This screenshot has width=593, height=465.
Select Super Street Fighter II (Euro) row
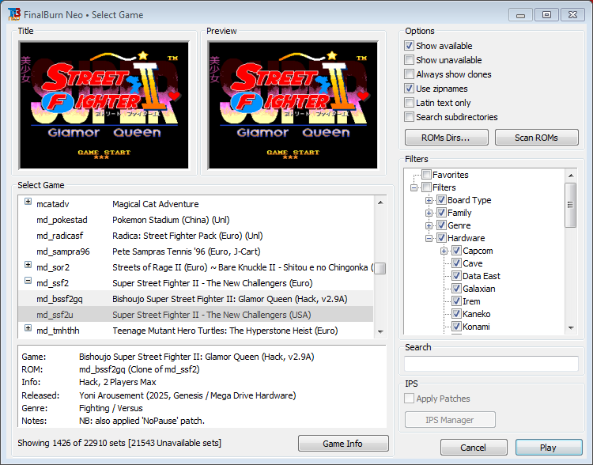[195, 283]
